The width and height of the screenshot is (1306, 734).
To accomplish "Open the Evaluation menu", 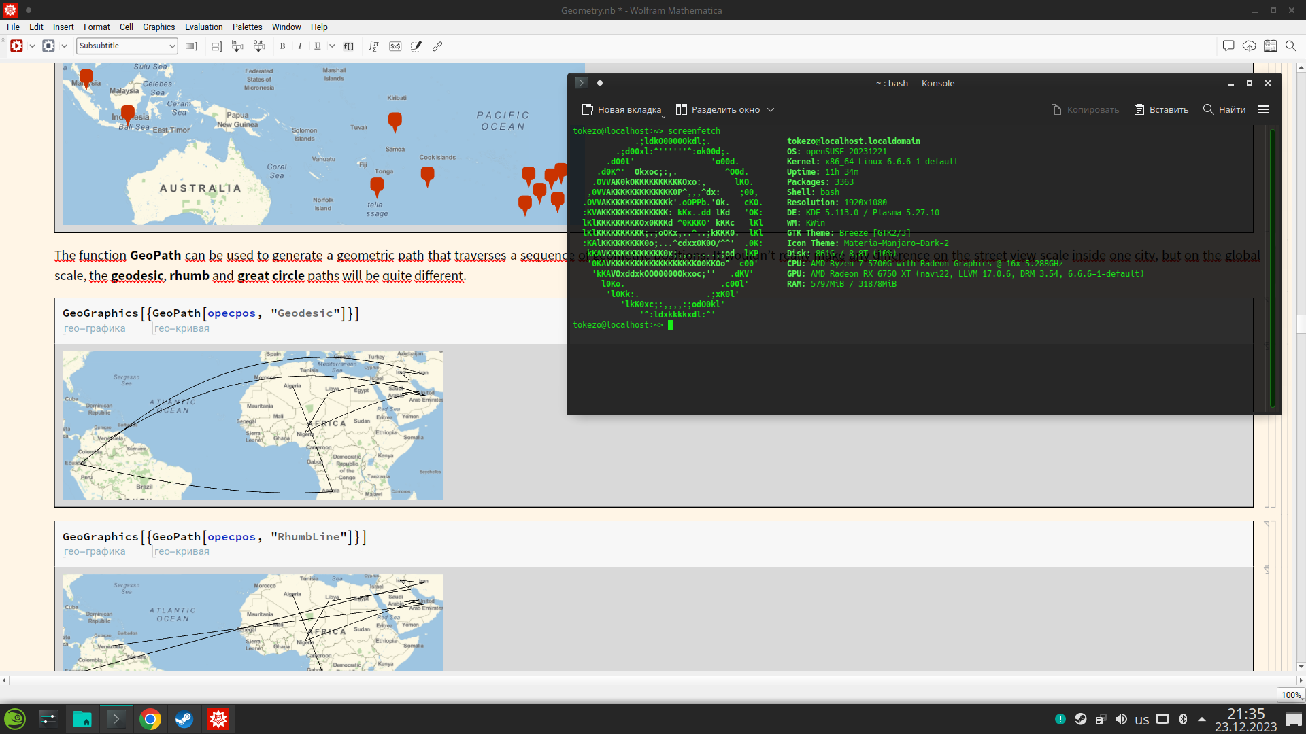I will coord(203,27).
